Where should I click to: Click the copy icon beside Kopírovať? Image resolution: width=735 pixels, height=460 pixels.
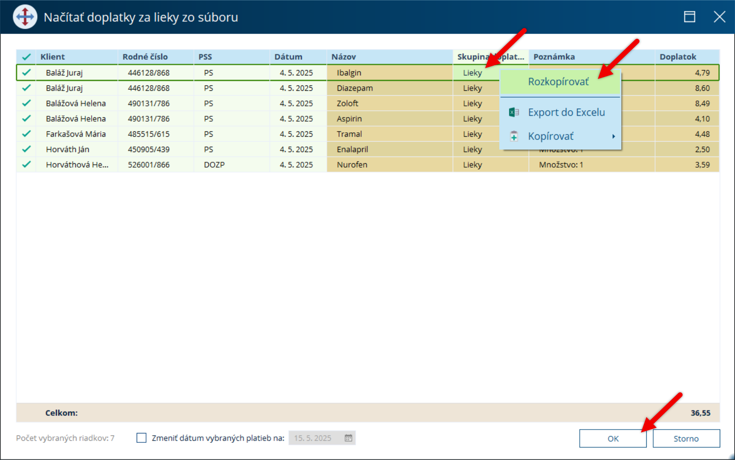click(x=514, y=136)
